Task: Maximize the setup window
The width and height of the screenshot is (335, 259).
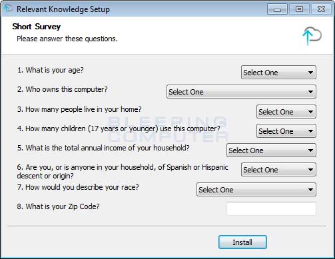Action: point(299,9)
